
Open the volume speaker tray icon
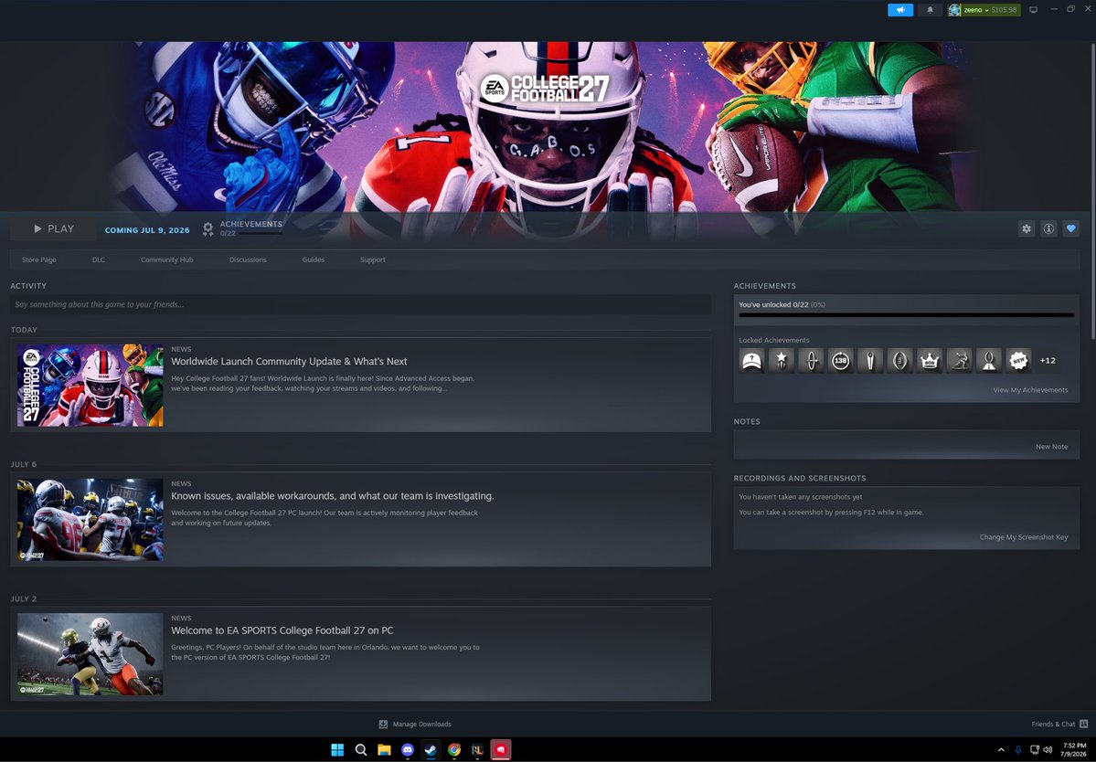point(1047,749)
